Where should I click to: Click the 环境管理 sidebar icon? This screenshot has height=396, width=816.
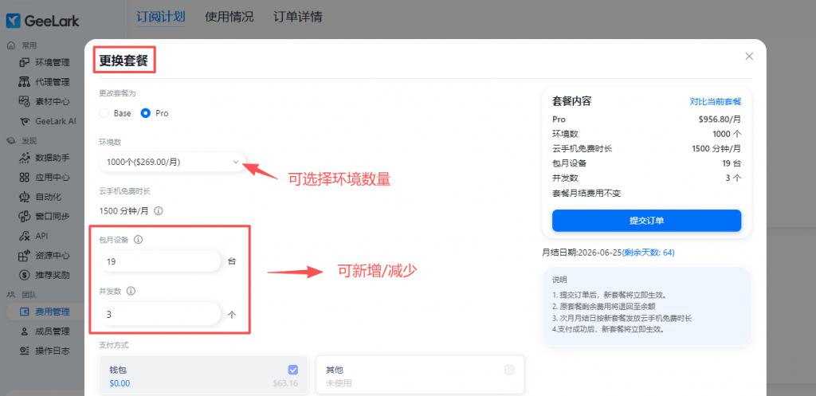25,62
